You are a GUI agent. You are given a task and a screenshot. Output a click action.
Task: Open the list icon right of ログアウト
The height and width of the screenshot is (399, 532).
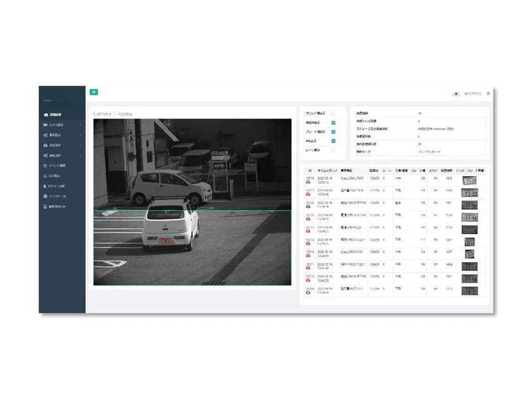pyautogui.click(x=488, y=93)
